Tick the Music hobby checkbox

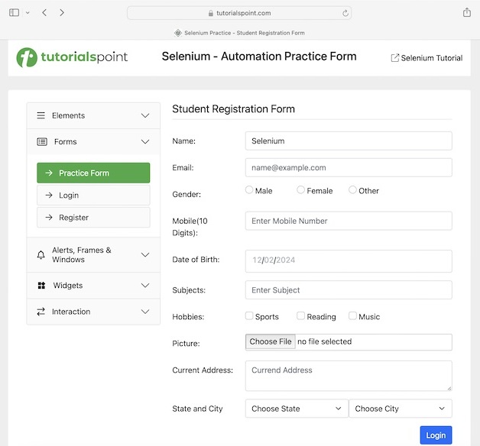click(x=352, y=316)
